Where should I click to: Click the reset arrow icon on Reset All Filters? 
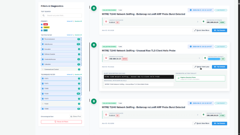(55, 122)
